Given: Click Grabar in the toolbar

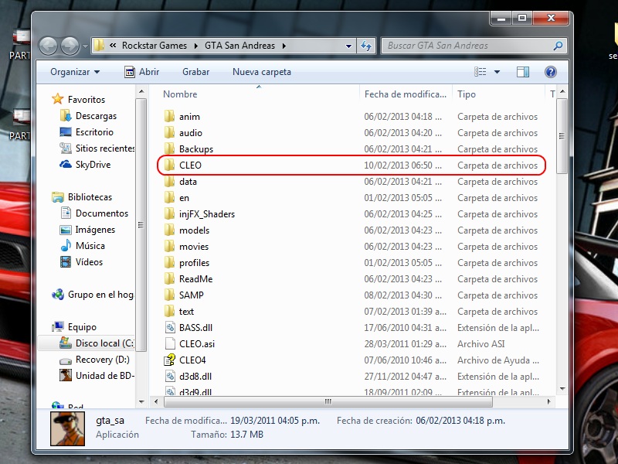Looking at the screenshot, I should 196,72.
